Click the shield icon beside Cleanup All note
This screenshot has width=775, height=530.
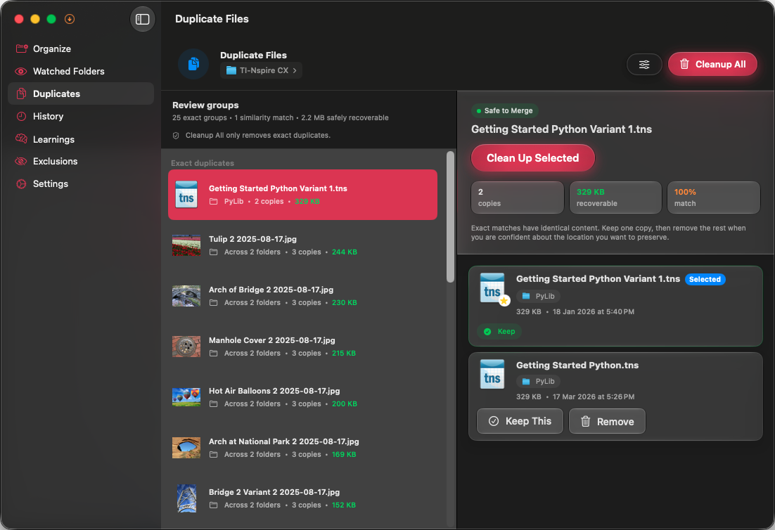176,136
